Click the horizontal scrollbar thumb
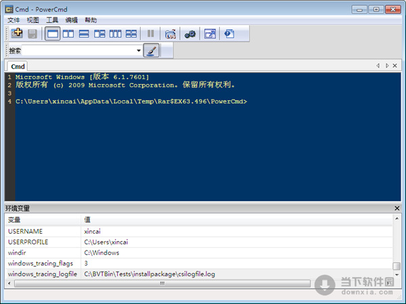 click(x=162, y=283)
